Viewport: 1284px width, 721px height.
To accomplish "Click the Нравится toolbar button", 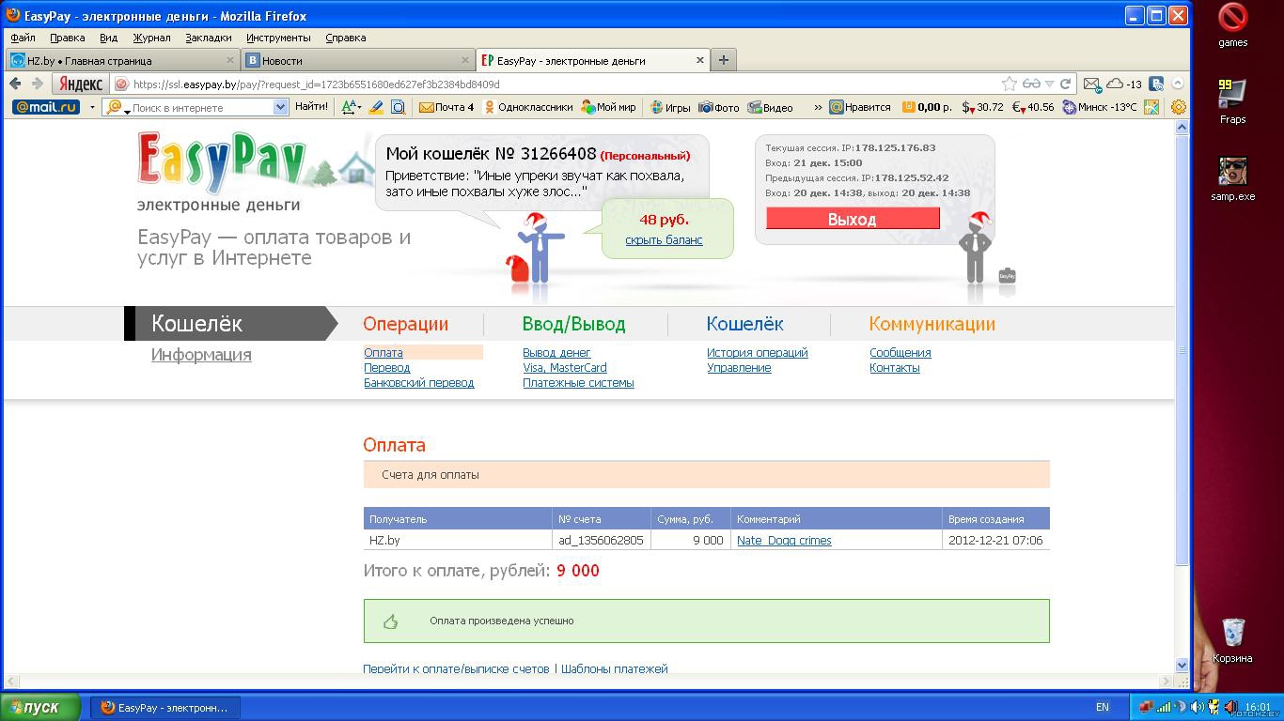I will point(860,107).
